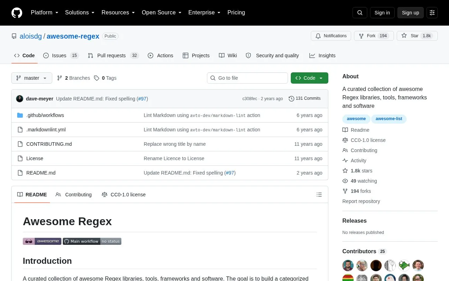The height and width of the screenshot is (281, 449).
Task: Click the Sign up button
Action: [x=410, y=13]
